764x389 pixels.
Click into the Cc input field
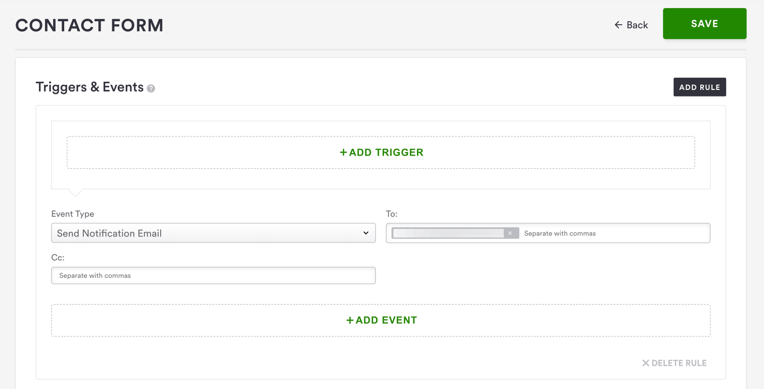[213, 275]
